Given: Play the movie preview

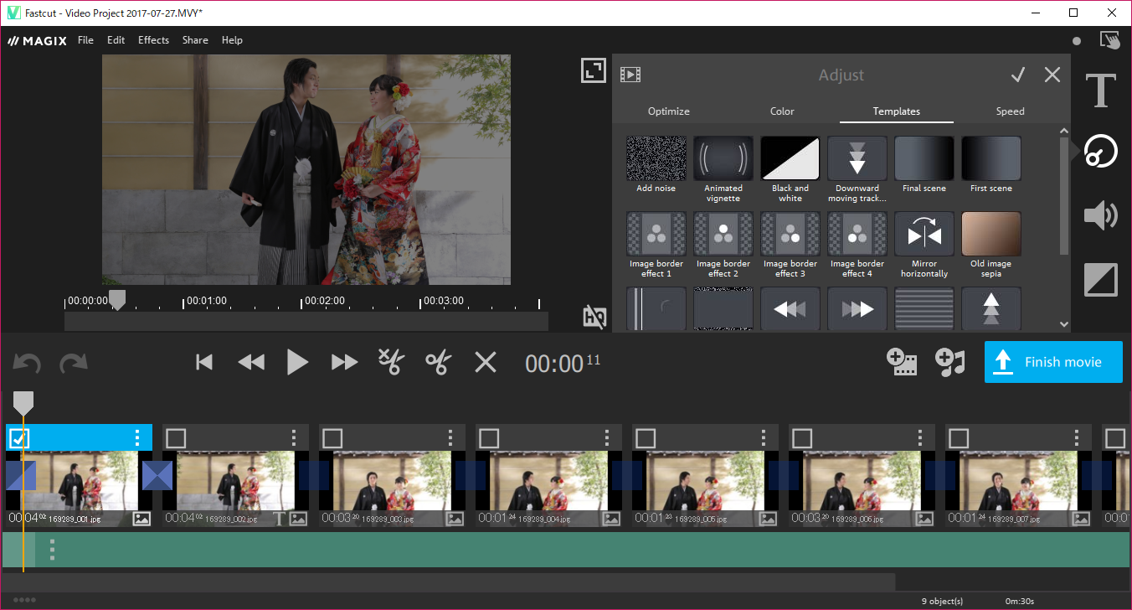Looking at the screenshot, I should [x=297, y=362].
